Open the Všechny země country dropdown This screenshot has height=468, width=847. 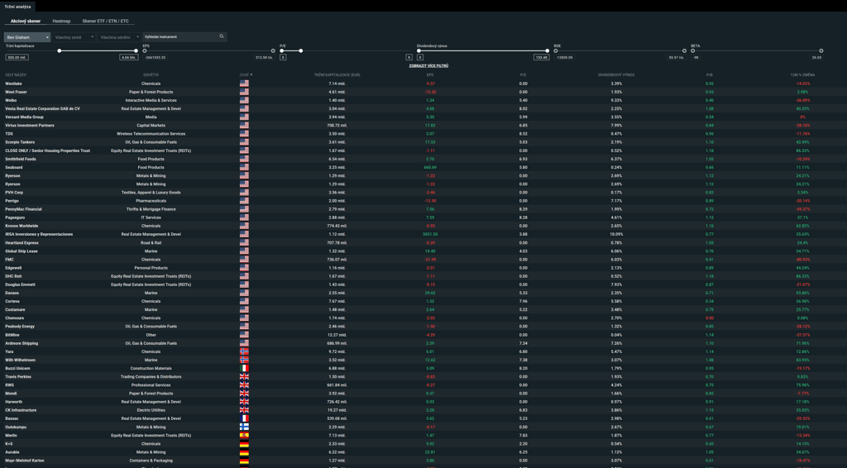coord(74,37)
